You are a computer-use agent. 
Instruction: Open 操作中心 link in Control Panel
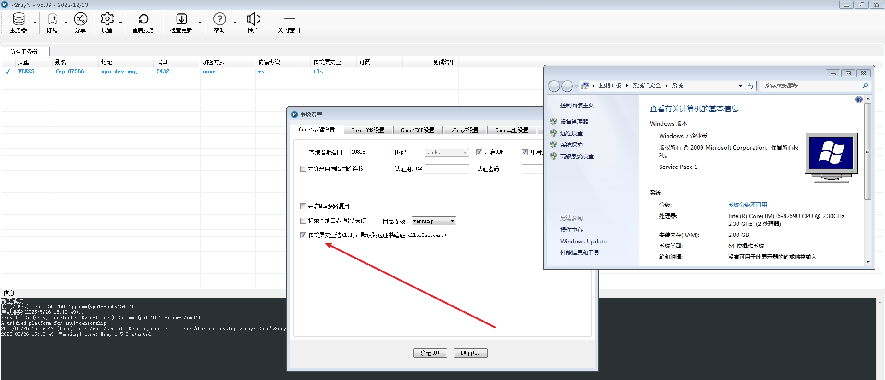coord(572,230)
